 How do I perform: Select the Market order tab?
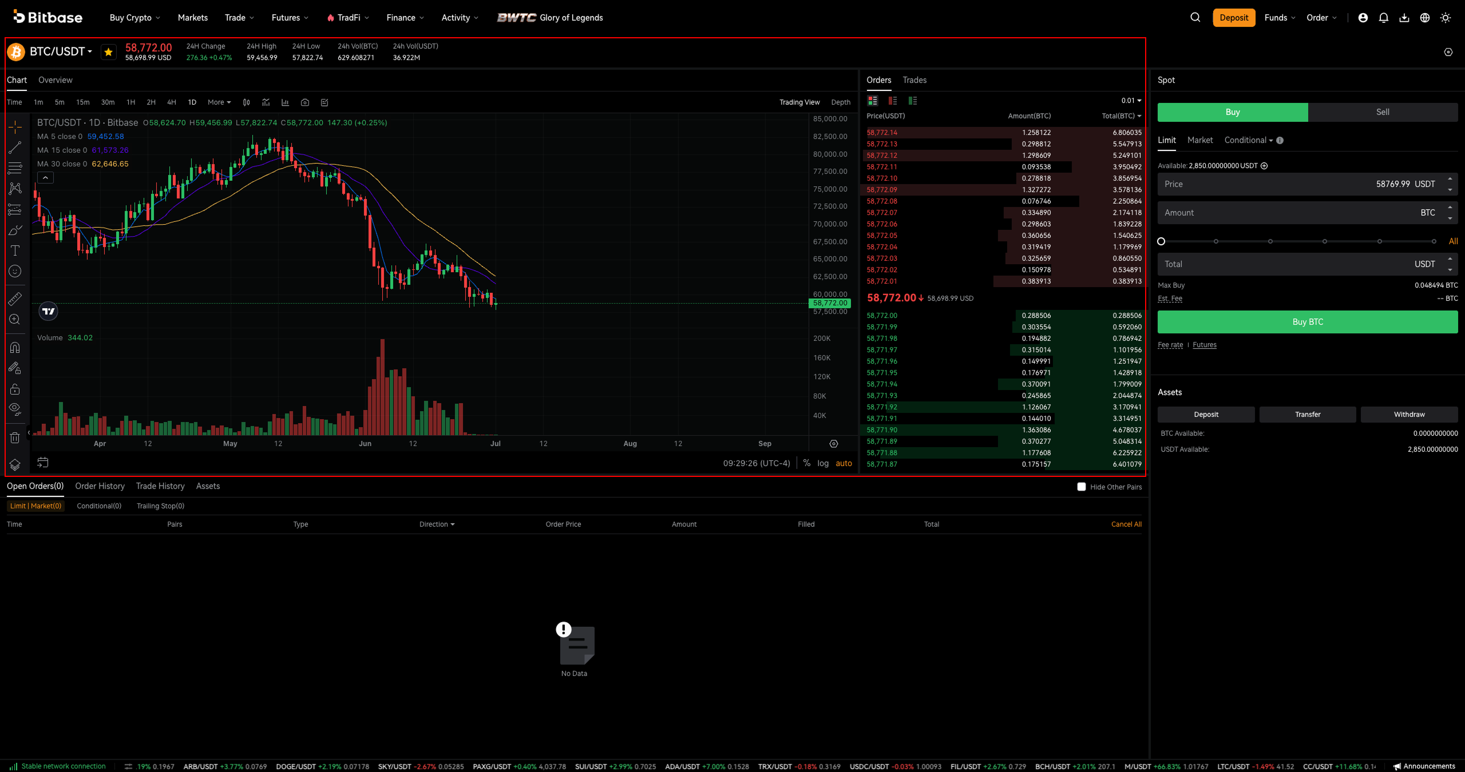tap(1200, 140)
